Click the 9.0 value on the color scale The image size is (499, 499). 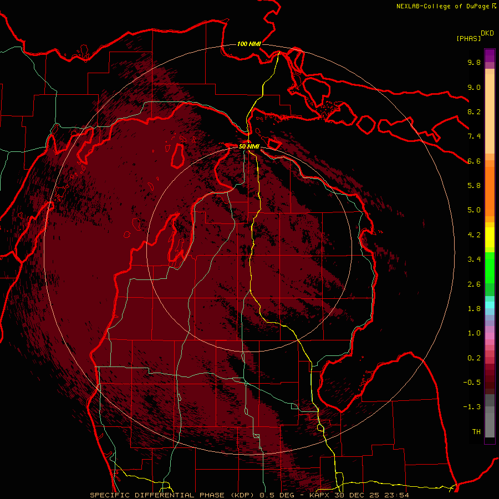click(x=474, y=87)
